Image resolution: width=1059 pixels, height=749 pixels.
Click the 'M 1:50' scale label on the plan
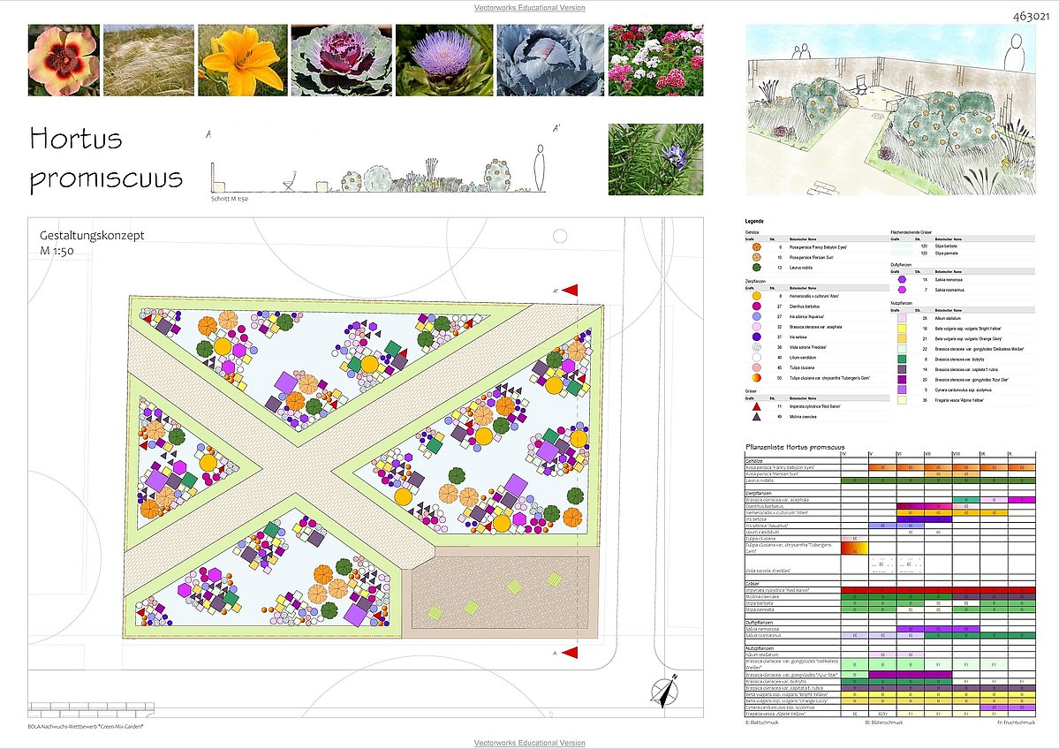click(57, 251)
